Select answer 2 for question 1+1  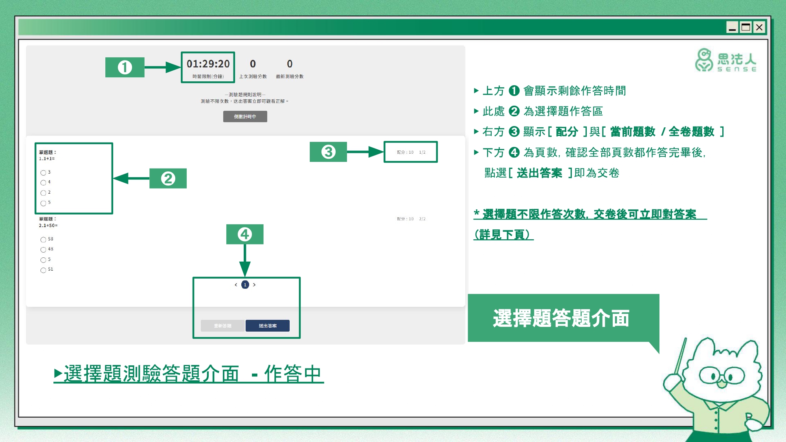[43, 193]
